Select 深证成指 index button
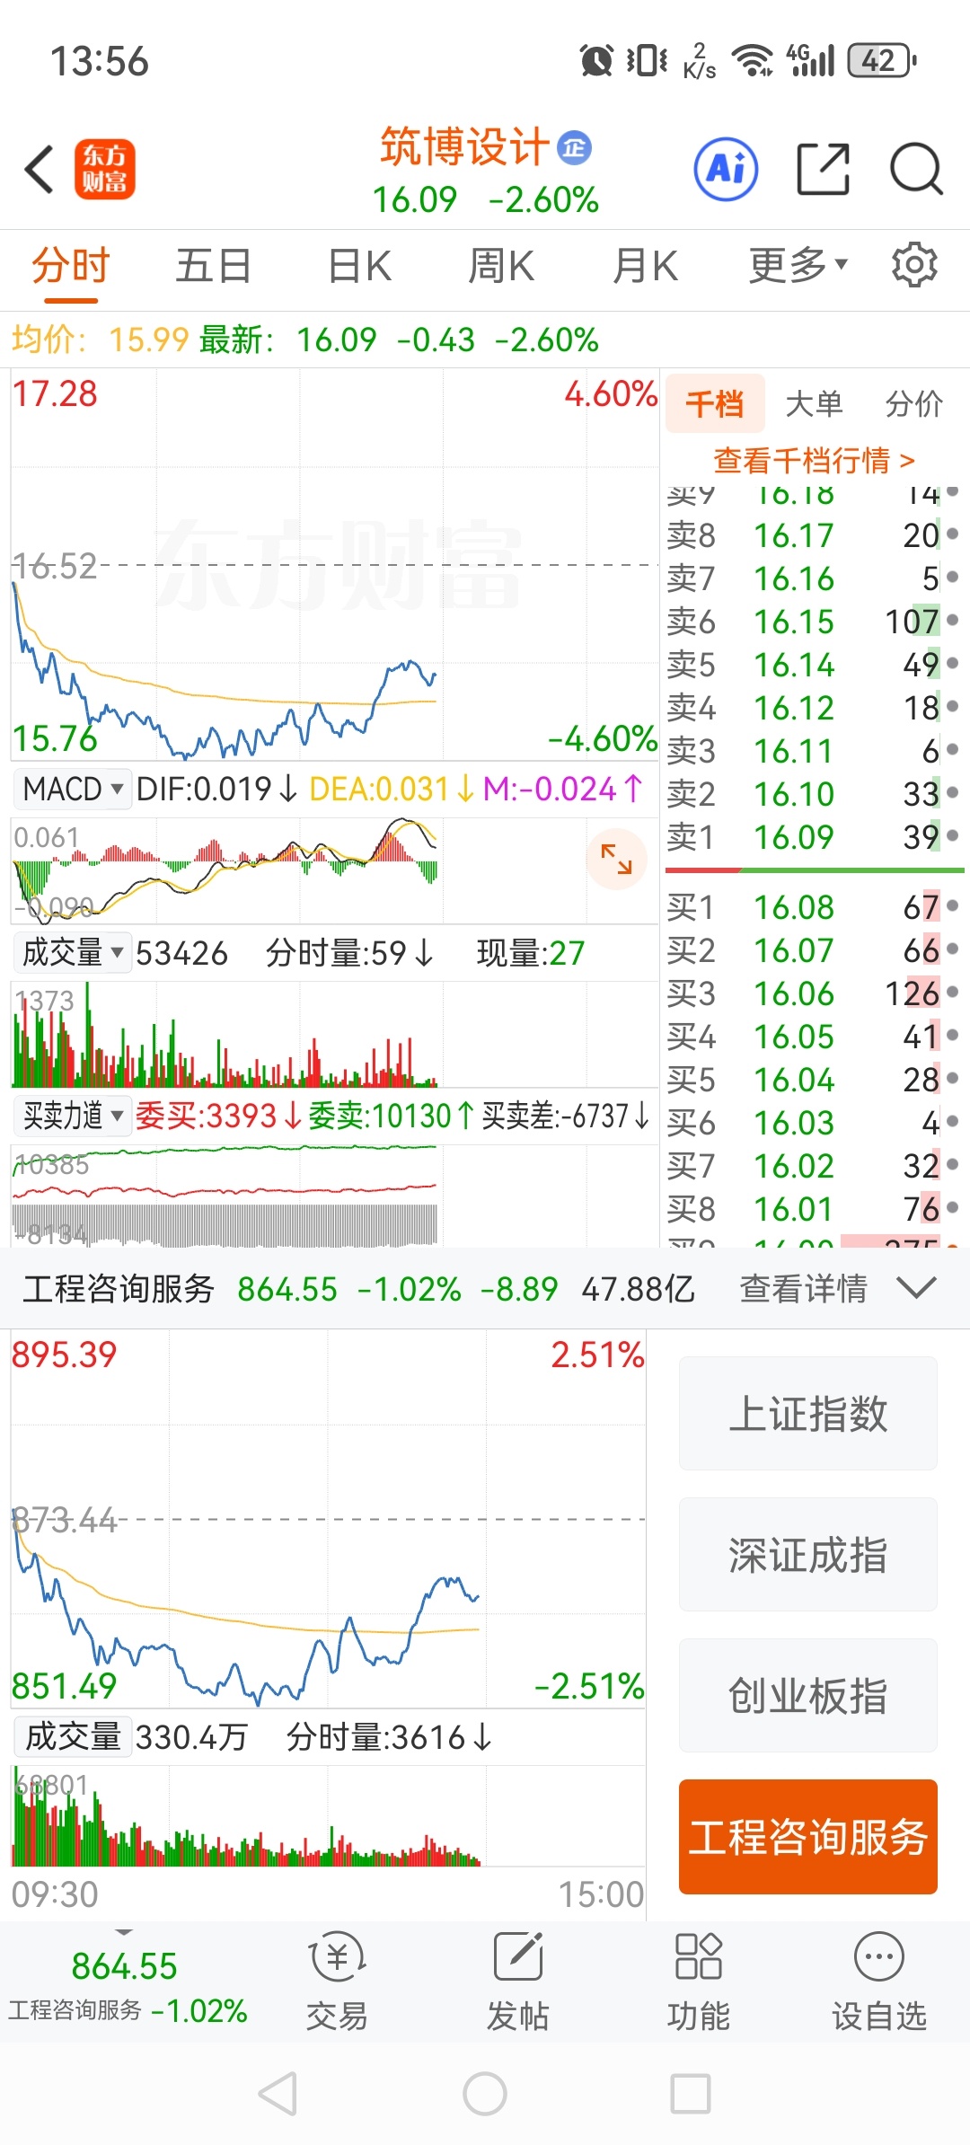The width and height of the screenshot is (970, 2145). click(x=808, y=1554)
